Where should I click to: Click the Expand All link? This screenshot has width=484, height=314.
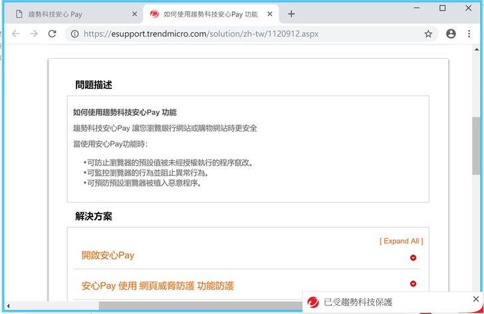pyautogui.click(x=402, y=241)
